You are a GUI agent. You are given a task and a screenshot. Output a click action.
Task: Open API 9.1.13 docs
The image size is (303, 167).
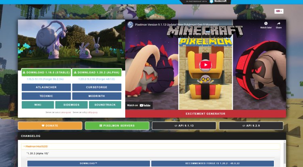coord(184,126)
